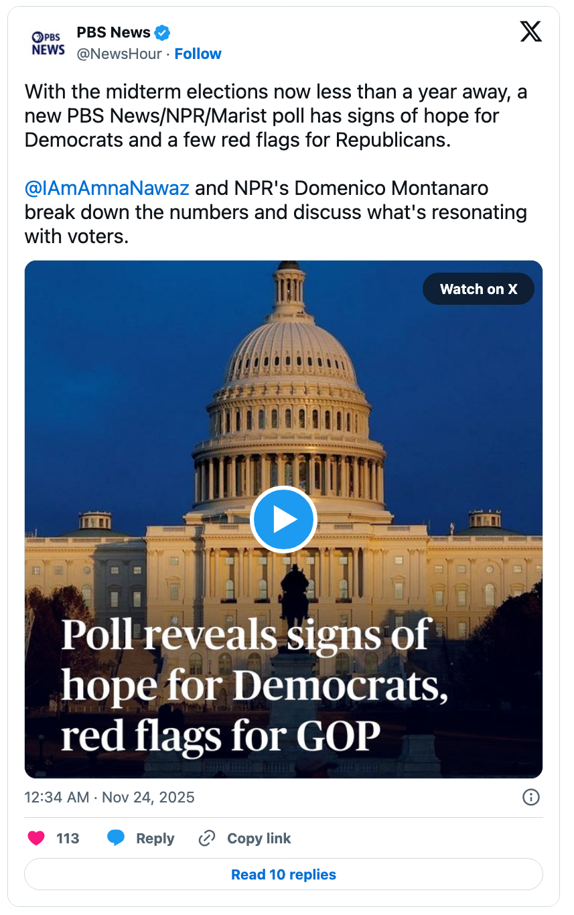This screenshot has height=915, width=574.
Task: Open the Nov 24, 2025 timestamp link
Action: (109, 797)
